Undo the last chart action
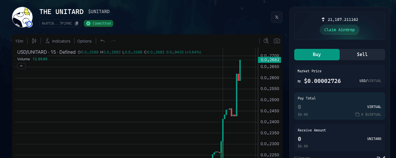The image size is (396, 158). click(103, 41)
